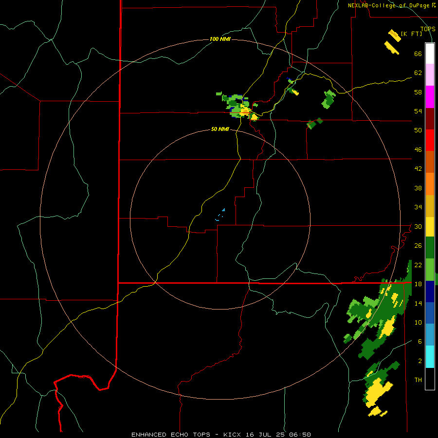Image resolution: width=438 pixels, height=438 pixels.
Task: Pick the navy blue legend swatch
Action: coord(430,292)
